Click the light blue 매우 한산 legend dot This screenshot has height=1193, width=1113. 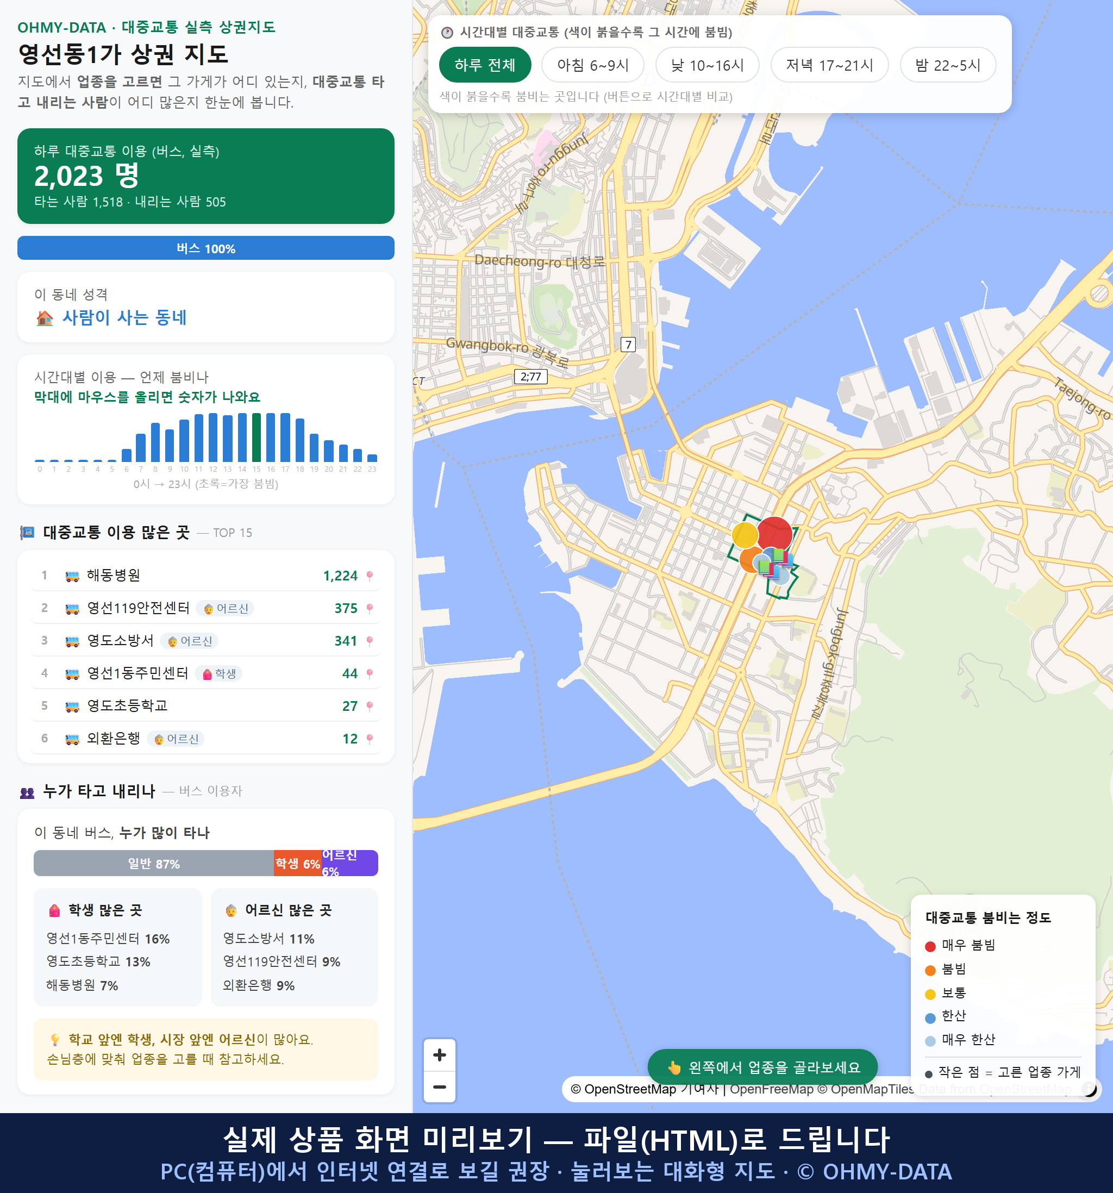[x=930, y=1041]
